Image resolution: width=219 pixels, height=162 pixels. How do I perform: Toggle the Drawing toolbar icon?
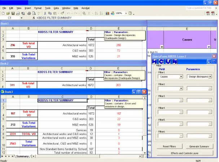coord(113,13)
